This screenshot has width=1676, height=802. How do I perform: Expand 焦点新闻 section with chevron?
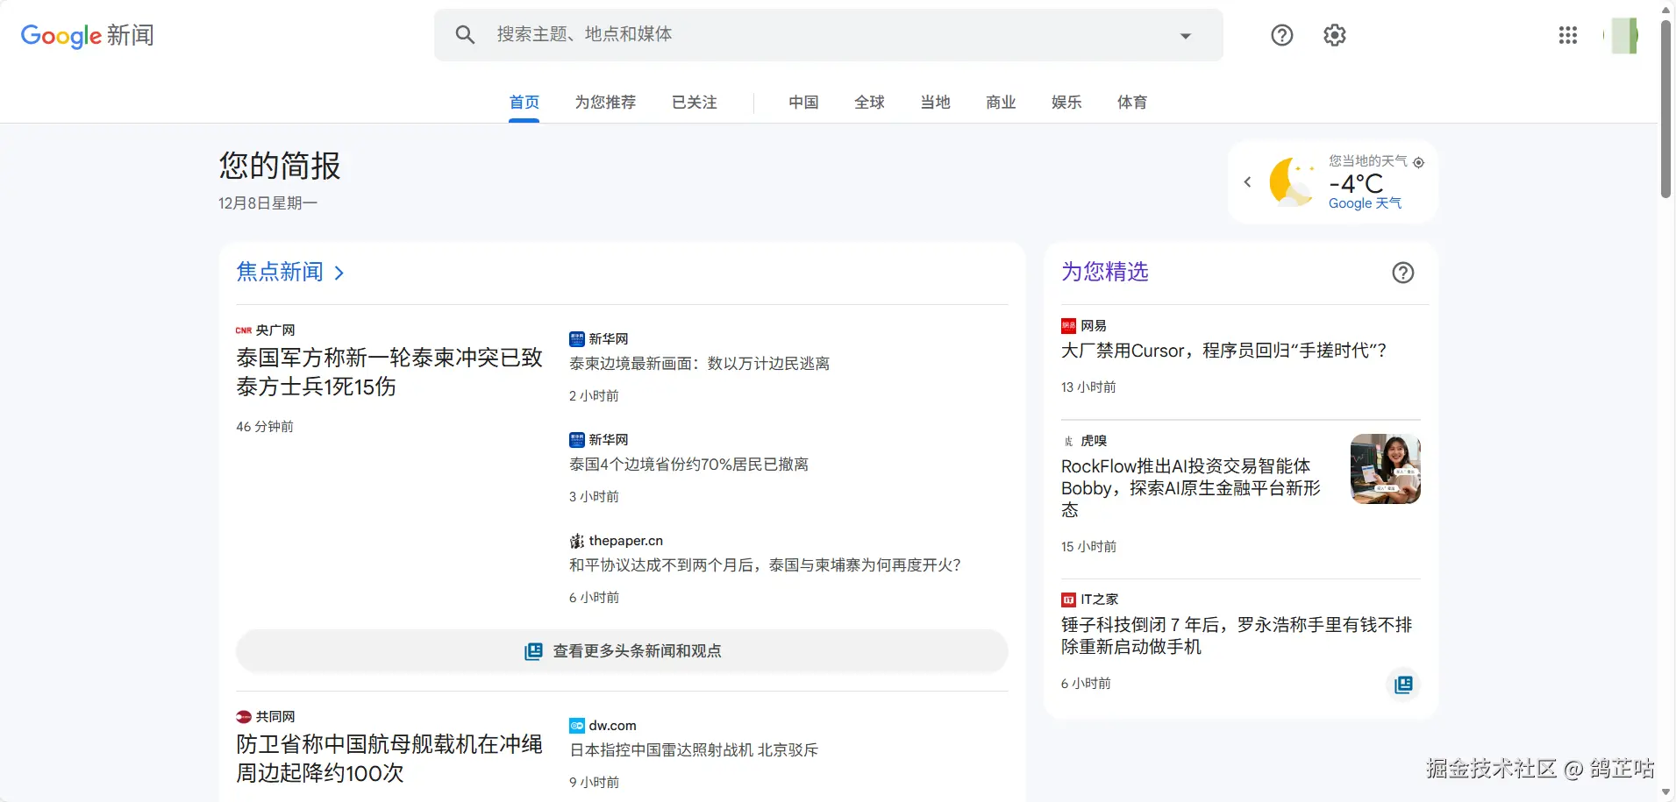pos(339,273)
